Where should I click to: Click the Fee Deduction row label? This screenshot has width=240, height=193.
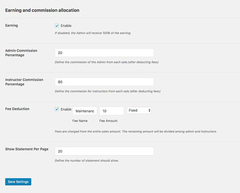(17, 109)
